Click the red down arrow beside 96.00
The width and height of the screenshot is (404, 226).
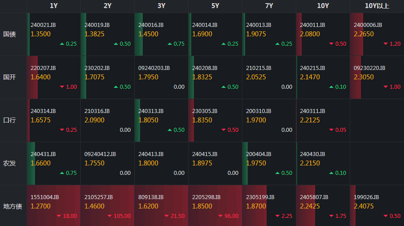(x=220, y=216)
